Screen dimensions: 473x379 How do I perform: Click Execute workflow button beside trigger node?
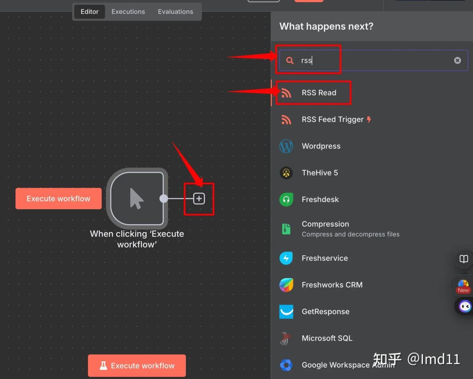coord(58,199)
